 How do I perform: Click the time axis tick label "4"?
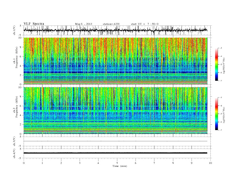[x=98, y=163]
